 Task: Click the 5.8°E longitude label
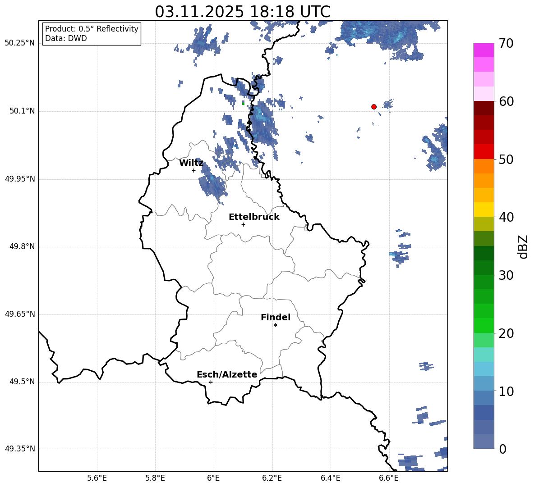(x=155, y=478)
